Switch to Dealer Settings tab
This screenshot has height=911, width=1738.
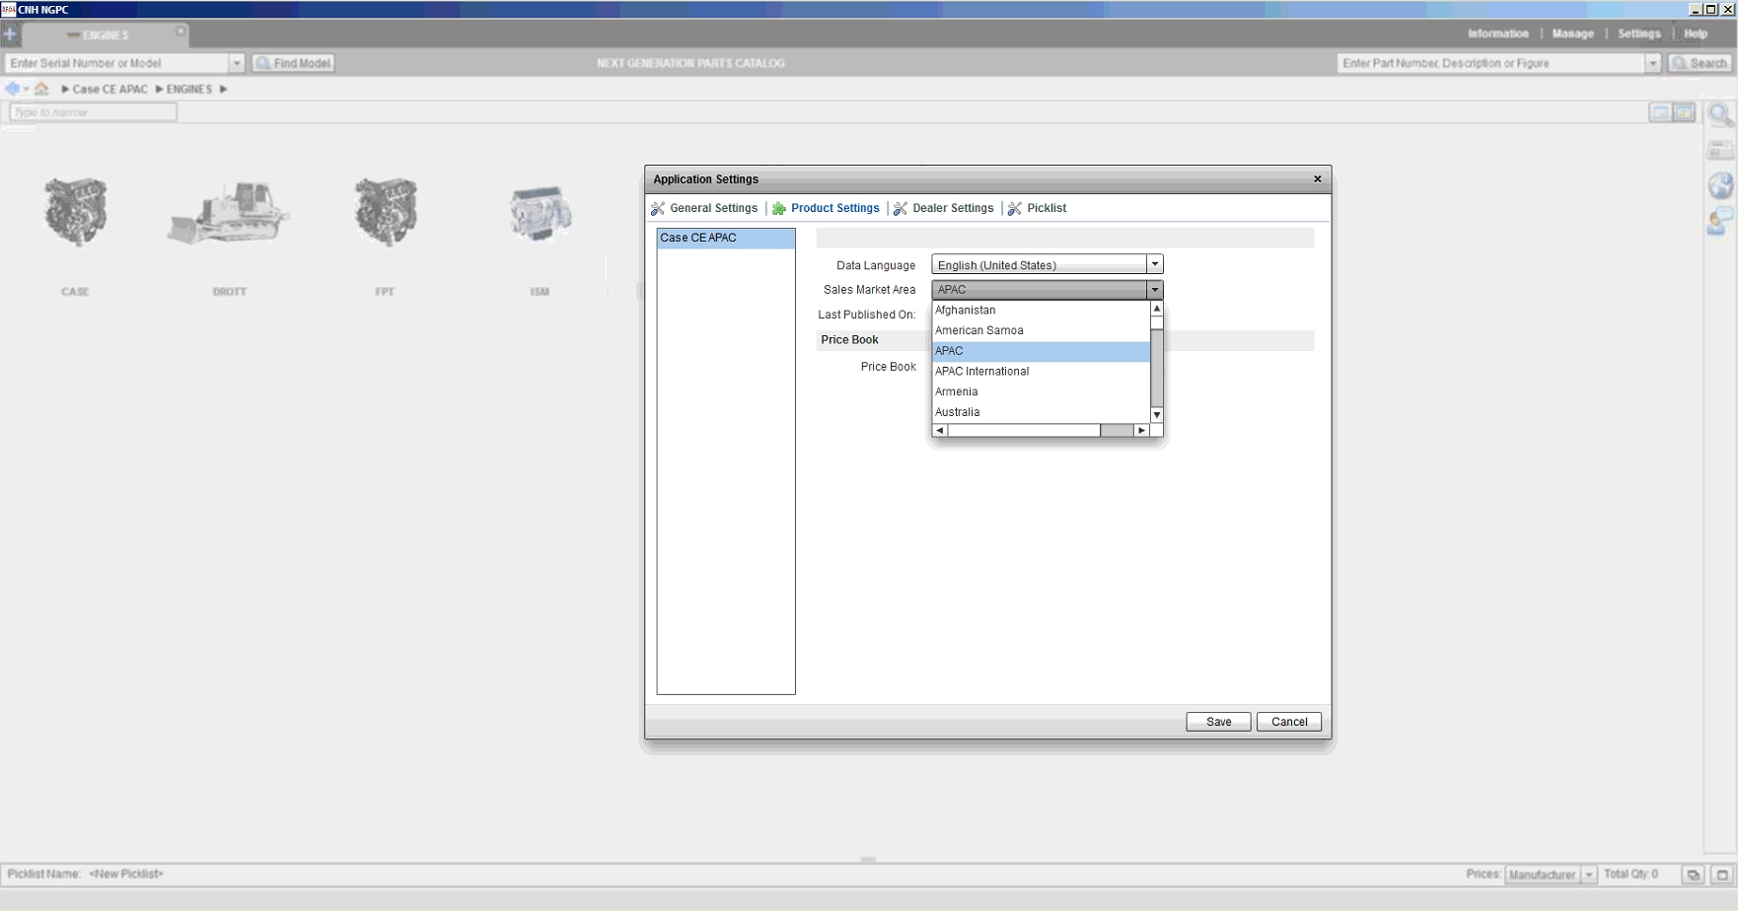(953, 208)
